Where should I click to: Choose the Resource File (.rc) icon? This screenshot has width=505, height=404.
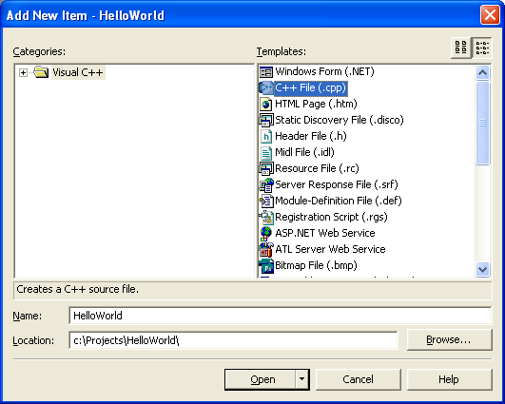point(266,168)
